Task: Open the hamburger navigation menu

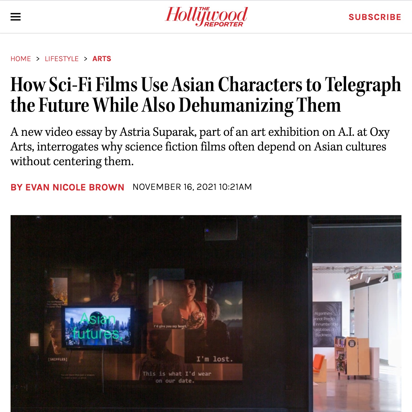Action: [16, 17]
